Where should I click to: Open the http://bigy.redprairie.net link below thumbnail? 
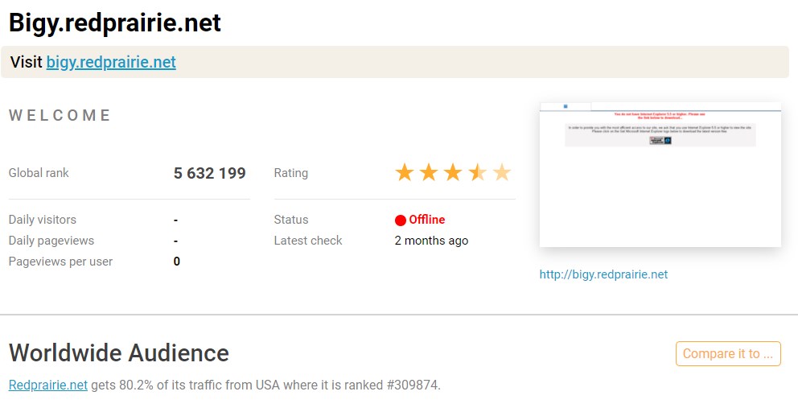click(x=603, y=274)
